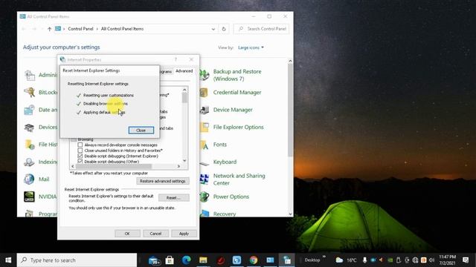
Task: Switch to the Advanced tab
Action: (184, 71)
